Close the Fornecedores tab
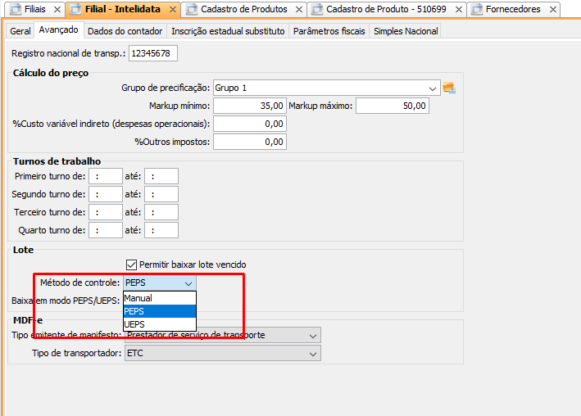581x416 pixels. point(553,10)
